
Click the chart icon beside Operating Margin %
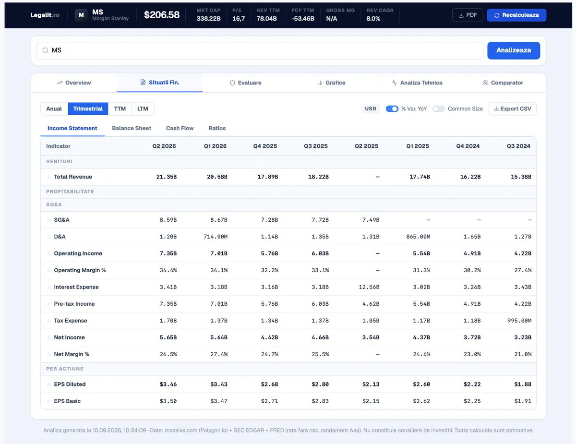(x=49, y=271)
